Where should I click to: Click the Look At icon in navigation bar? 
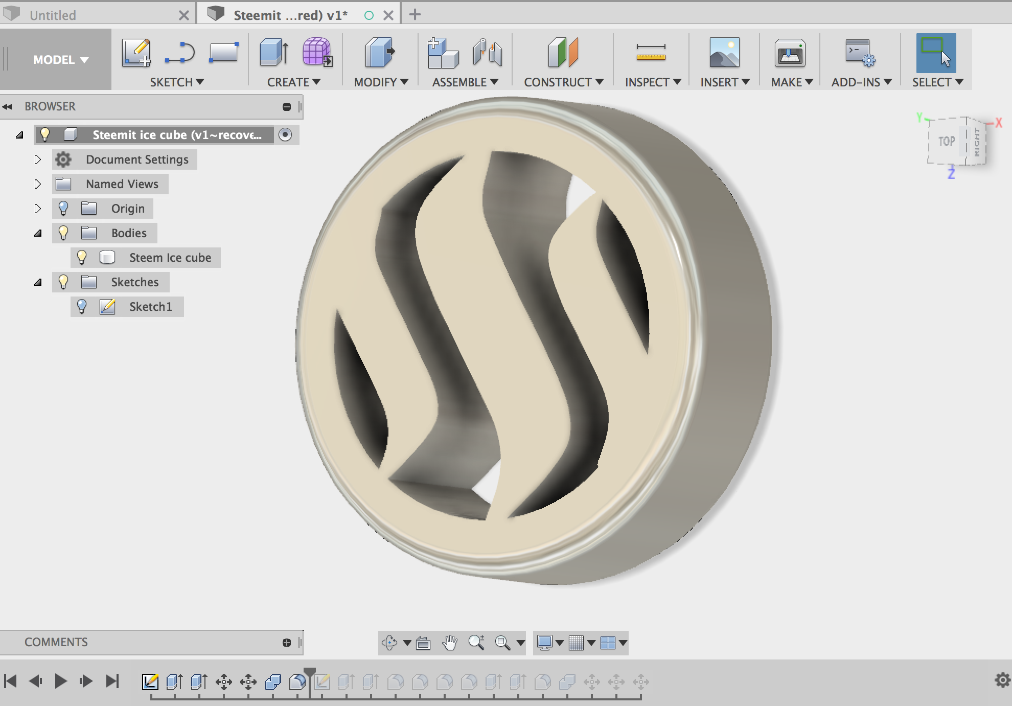click(423, 643)
